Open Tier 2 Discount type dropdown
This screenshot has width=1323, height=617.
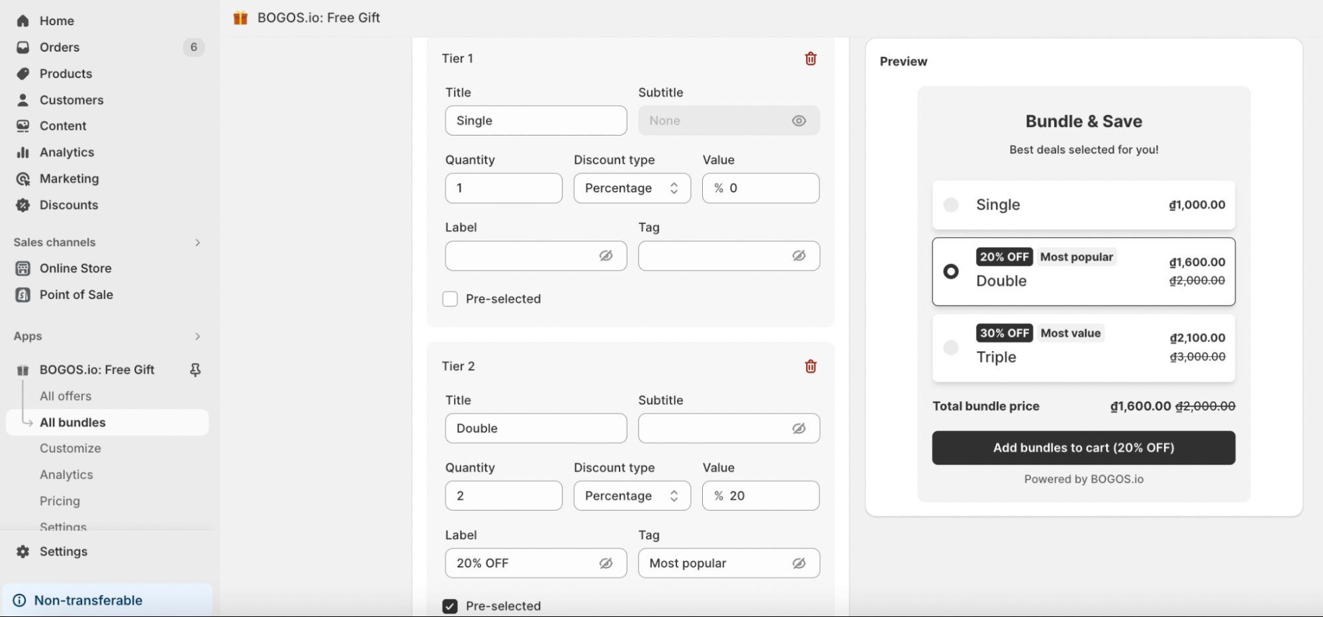coord(631,496)
